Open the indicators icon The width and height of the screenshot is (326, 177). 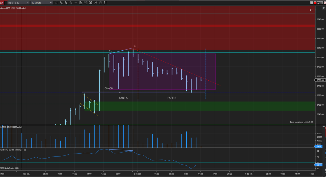(96, 3)
